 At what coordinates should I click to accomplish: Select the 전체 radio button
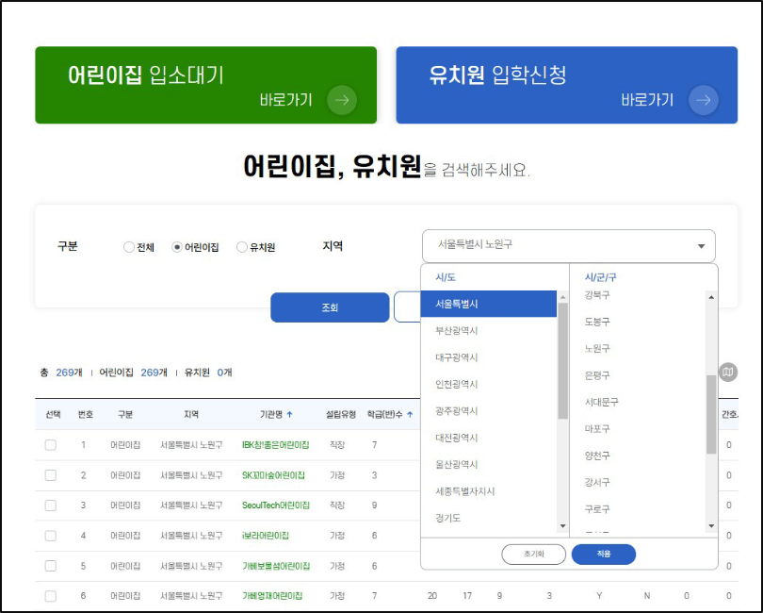tap(128, 247)
